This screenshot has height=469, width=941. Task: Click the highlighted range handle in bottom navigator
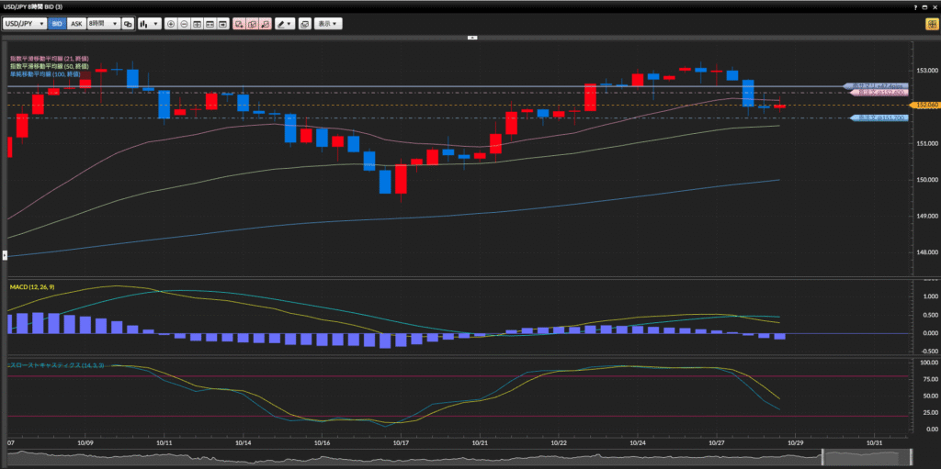865,457
